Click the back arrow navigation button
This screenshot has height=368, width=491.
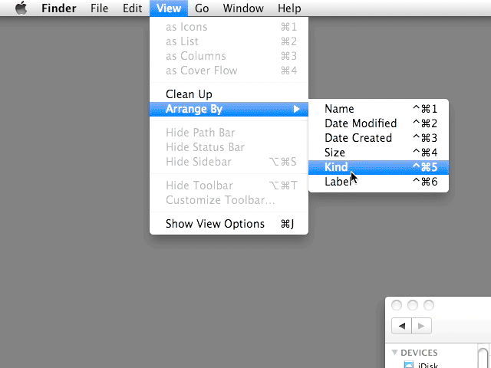point(401,326)
